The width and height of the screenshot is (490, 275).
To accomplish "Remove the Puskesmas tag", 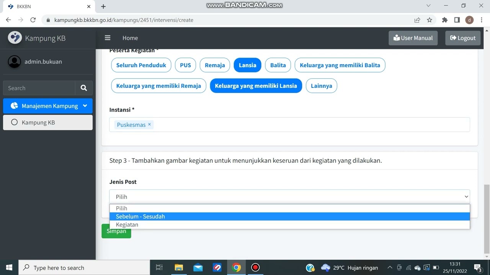I will click(x=149, y=124).
